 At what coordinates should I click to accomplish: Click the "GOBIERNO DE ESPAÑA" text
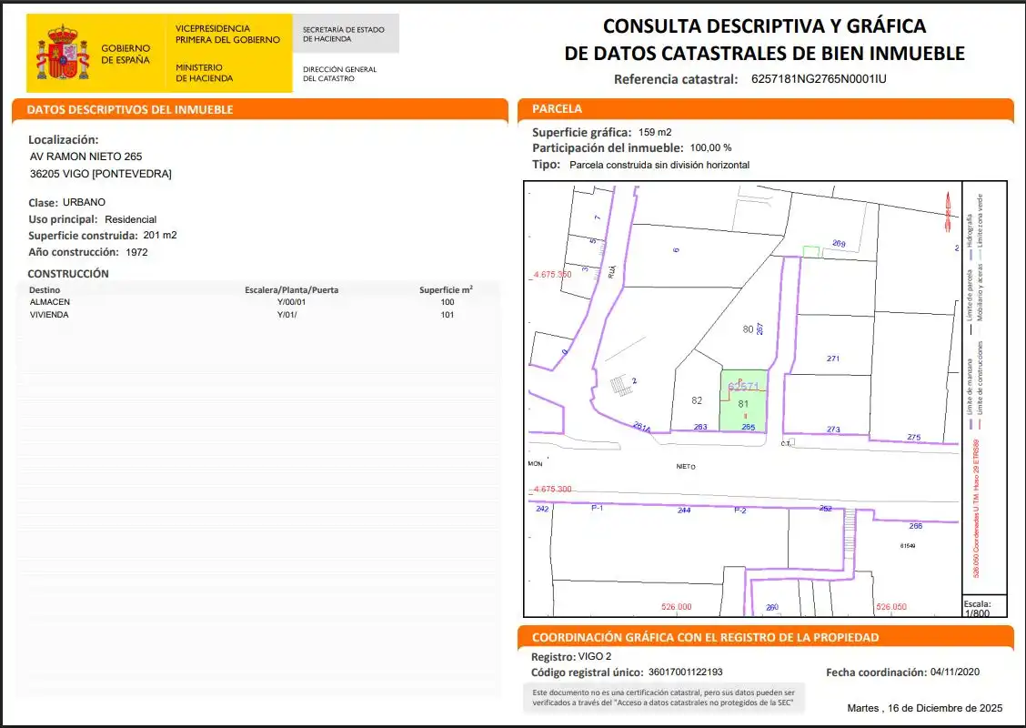(126, 54)
